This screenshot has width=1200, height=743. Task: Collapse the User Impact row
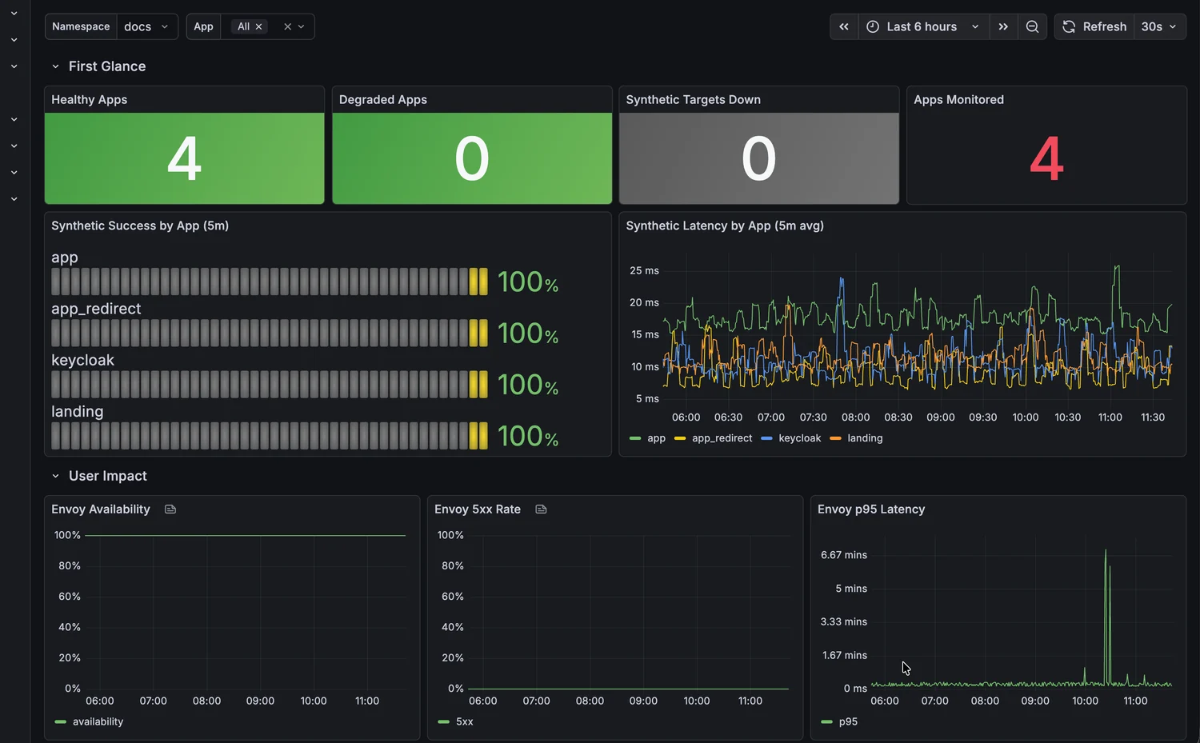[55, 476]
